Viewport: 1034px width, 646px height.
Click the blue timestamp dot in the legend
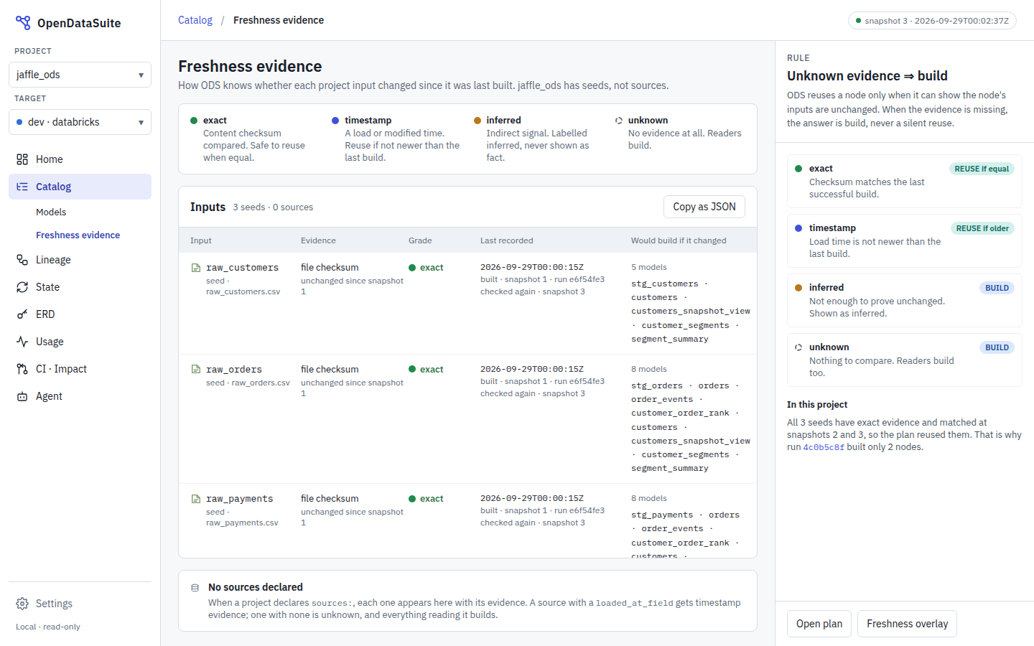point(335,121)
